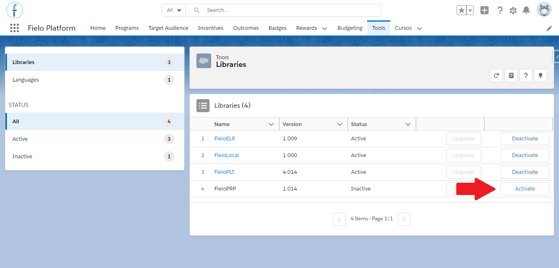The height and width of the screenshot is (268, 559).
Task: Open global actions plus icon
Action: [x=485, y=10]
